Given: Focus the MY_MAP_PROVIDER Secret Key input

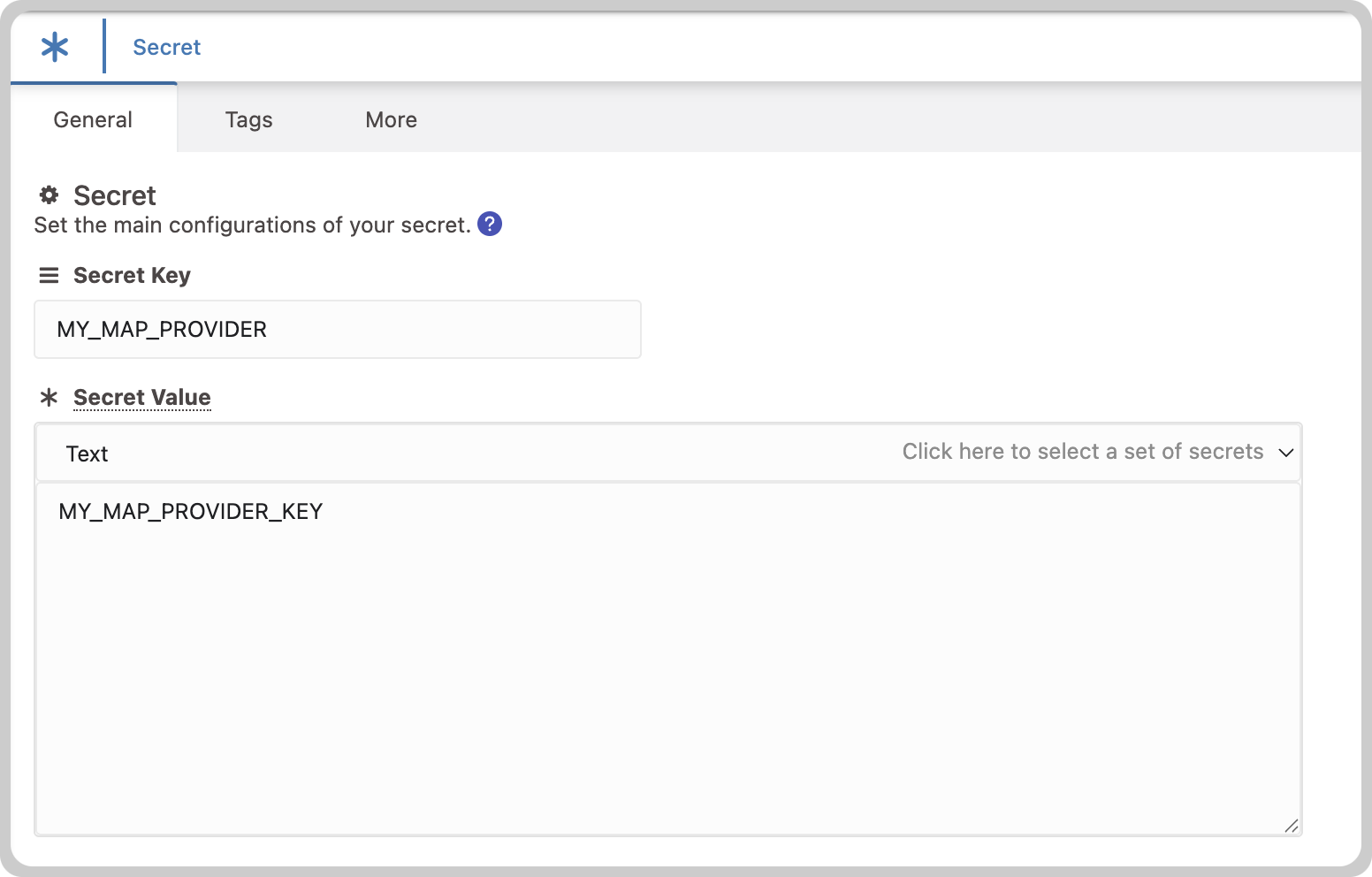Looking at the screenshot, I should [x=337, y=330].
